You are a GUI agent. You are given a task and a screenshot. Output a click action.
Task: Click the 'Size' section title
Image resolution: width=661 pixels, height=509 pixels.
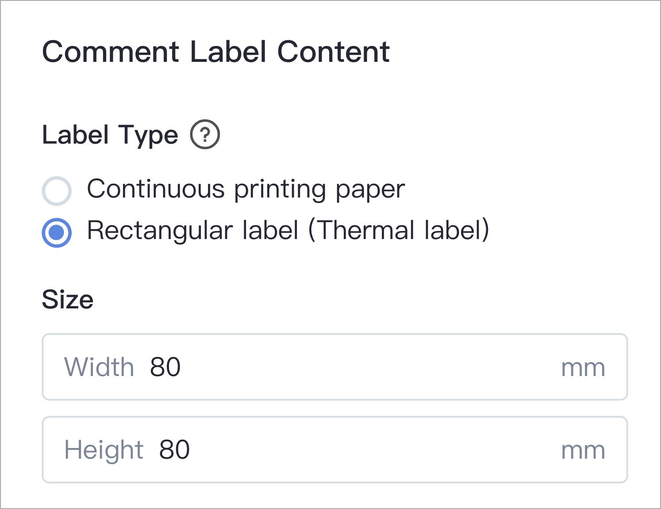click(x=68, y=300)
